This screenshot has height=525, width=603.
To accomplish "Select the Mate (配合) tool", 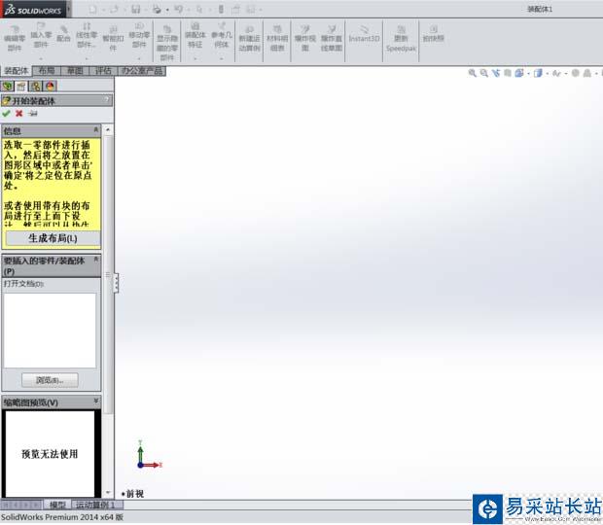I will tap(63, 34).
